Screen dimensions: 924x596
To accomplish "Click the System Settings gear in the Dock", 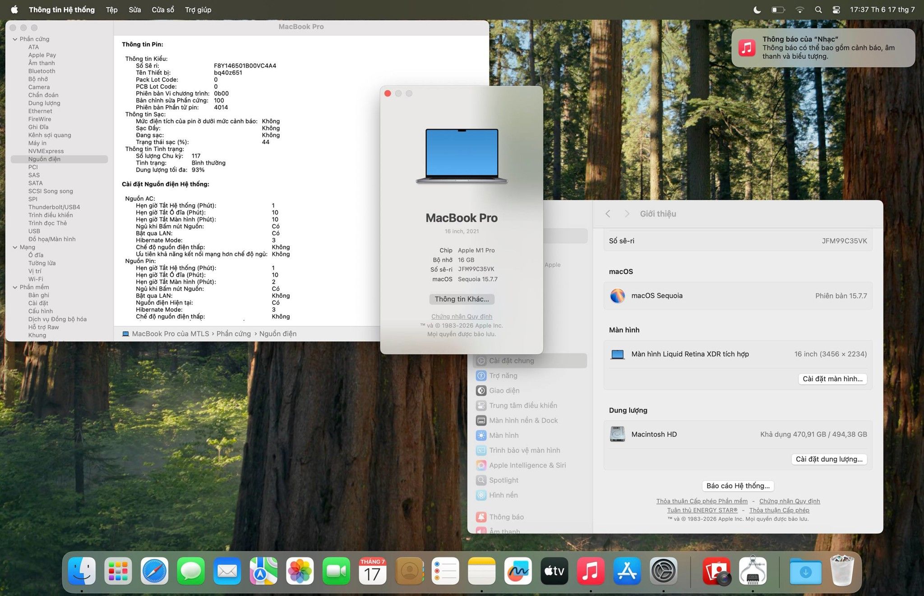I will [x=663, y=571].
